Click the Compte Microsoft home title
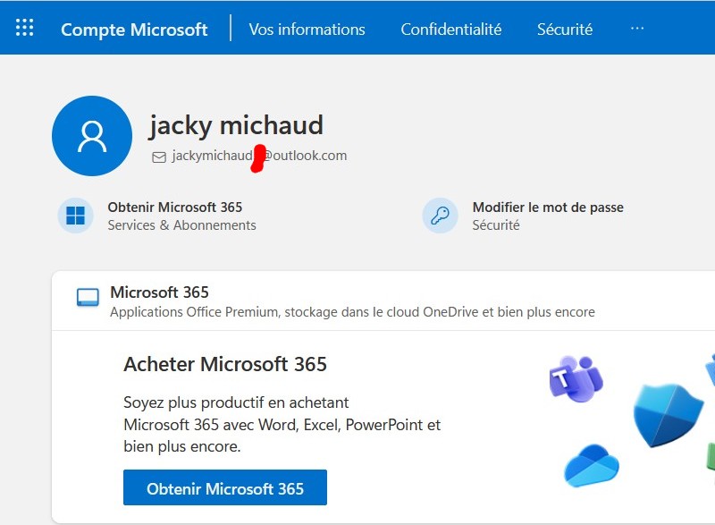Viewport: 715px width, 525px height. tap(134, 29)
